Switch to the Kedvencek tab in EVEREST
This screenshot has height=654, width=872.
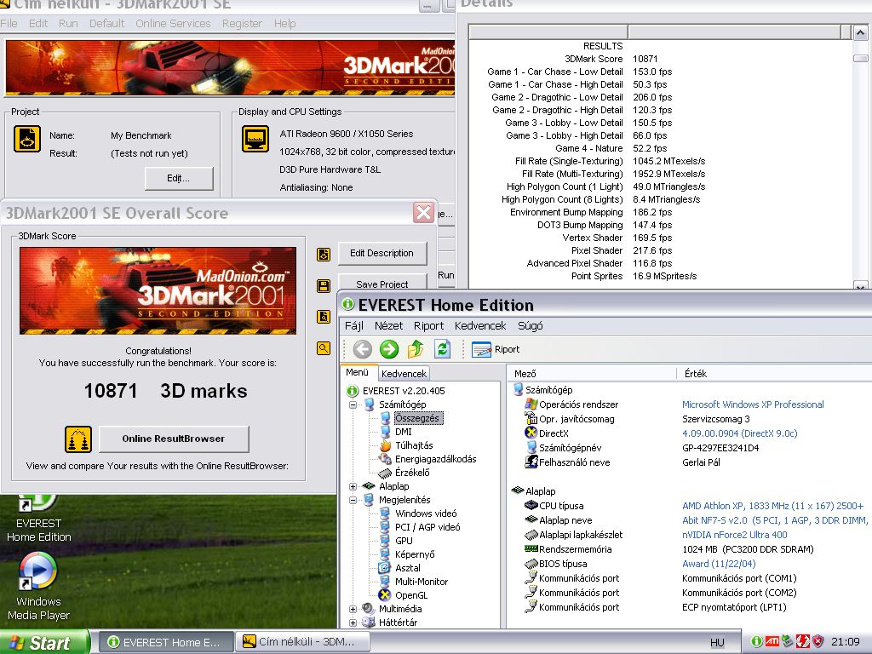point(404,374)
